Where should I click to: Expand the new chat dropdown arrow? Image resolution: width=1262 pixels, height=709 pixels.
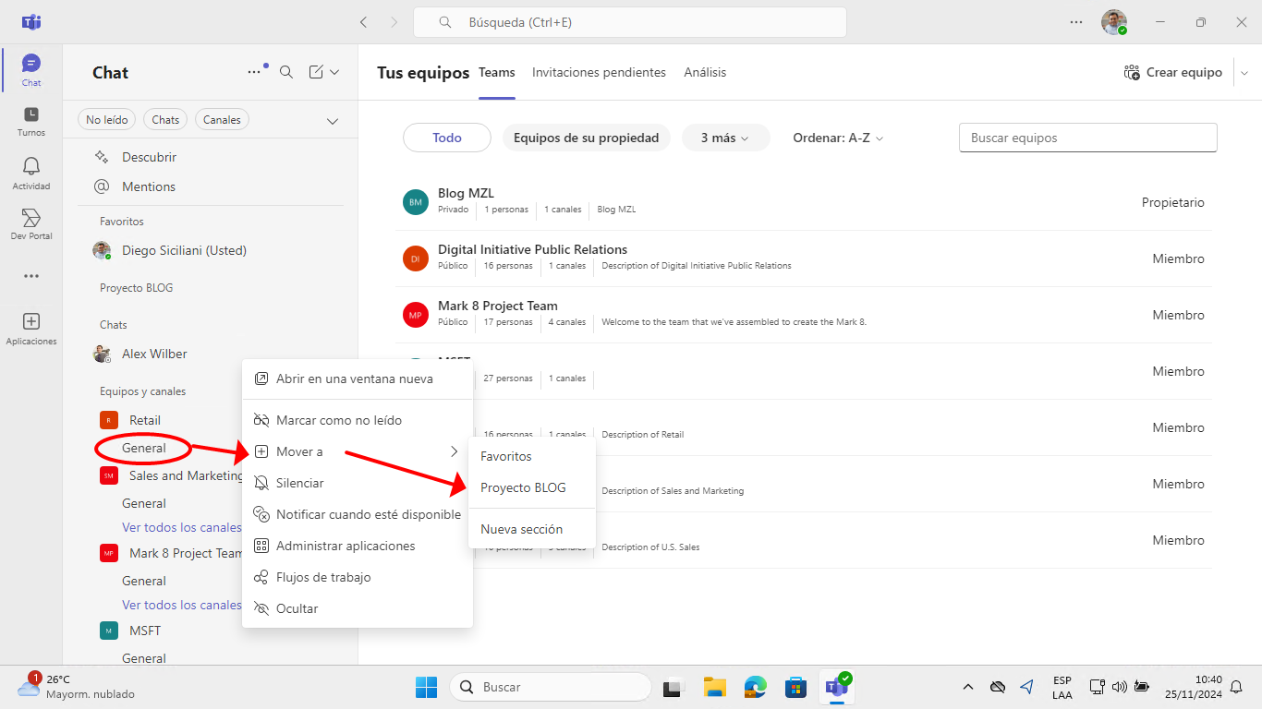(x=334, y=72)
